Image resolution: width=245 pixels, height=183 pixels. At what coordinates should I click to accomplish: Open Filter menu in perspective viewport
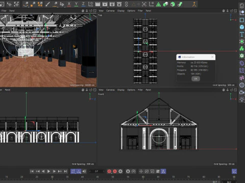point(4,11)
